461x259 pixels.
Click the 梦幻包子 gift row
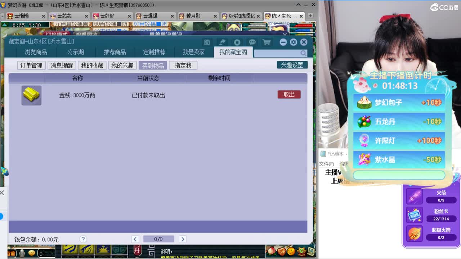(399, 103)
